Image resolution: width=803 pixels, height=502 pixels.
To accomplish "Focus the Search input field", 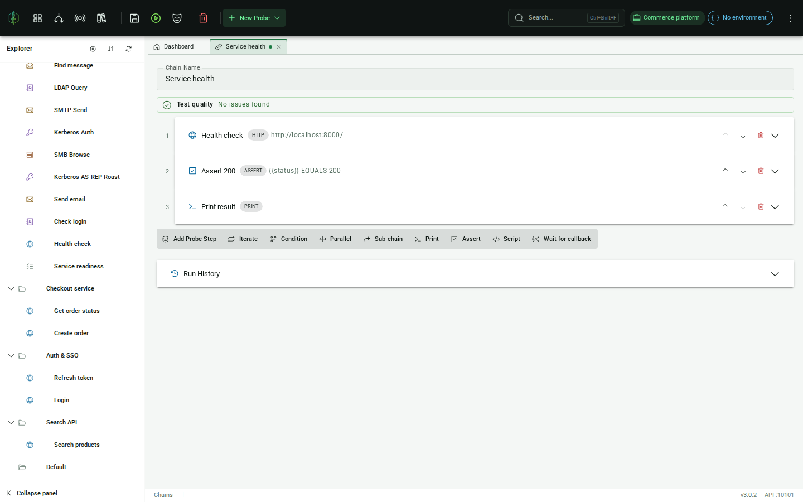I will pyautogui.click(x=566, y=18).
